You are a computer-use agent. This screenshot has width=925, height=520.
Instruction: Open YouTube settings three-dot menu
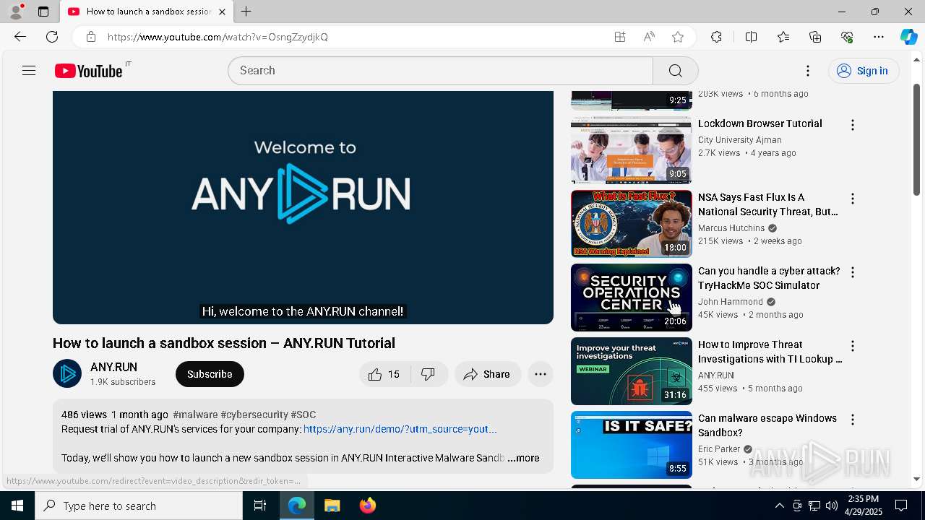808,71
